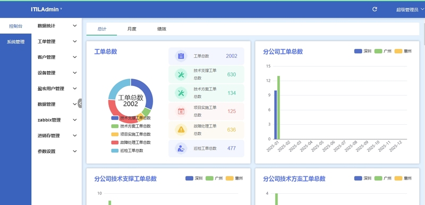Toggle 深圳 series in 分公司技术方案工单总数 chart
425x205 pixels.
[x=363, y=178]
